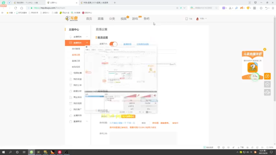Reload the page with the refresh icon

(x=16, y=8)
